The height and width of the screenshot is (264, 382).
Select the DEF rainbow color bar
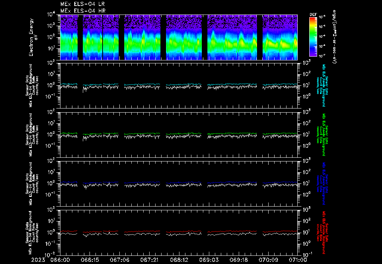click(313, 37)
